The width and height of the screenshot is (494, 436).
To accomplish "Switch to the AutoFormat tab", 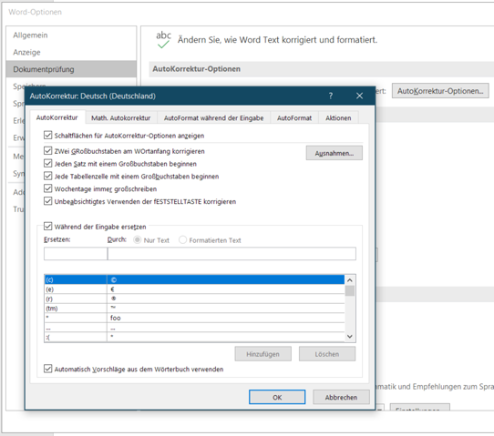I will click(294, 118).
